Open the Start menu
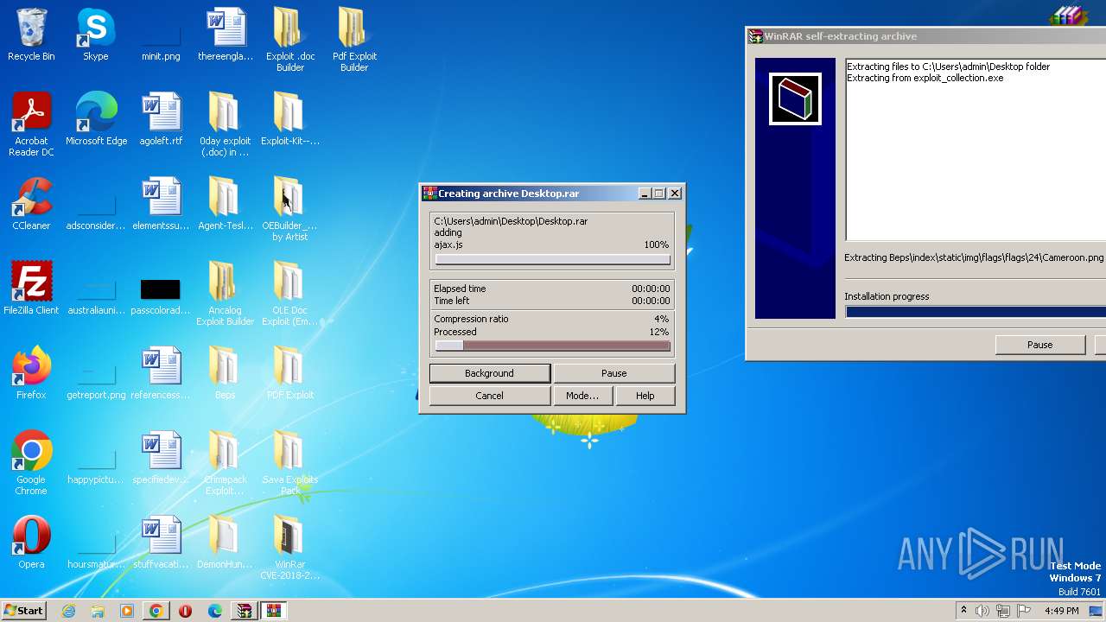Viewport: 1106px width, 622px height. (24, 611)
